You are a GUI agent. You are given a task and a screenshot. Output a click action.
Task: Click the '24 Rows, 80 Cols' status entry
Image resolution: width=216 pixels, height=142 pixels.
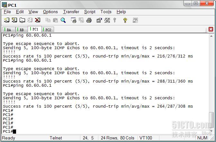point(118,138)
